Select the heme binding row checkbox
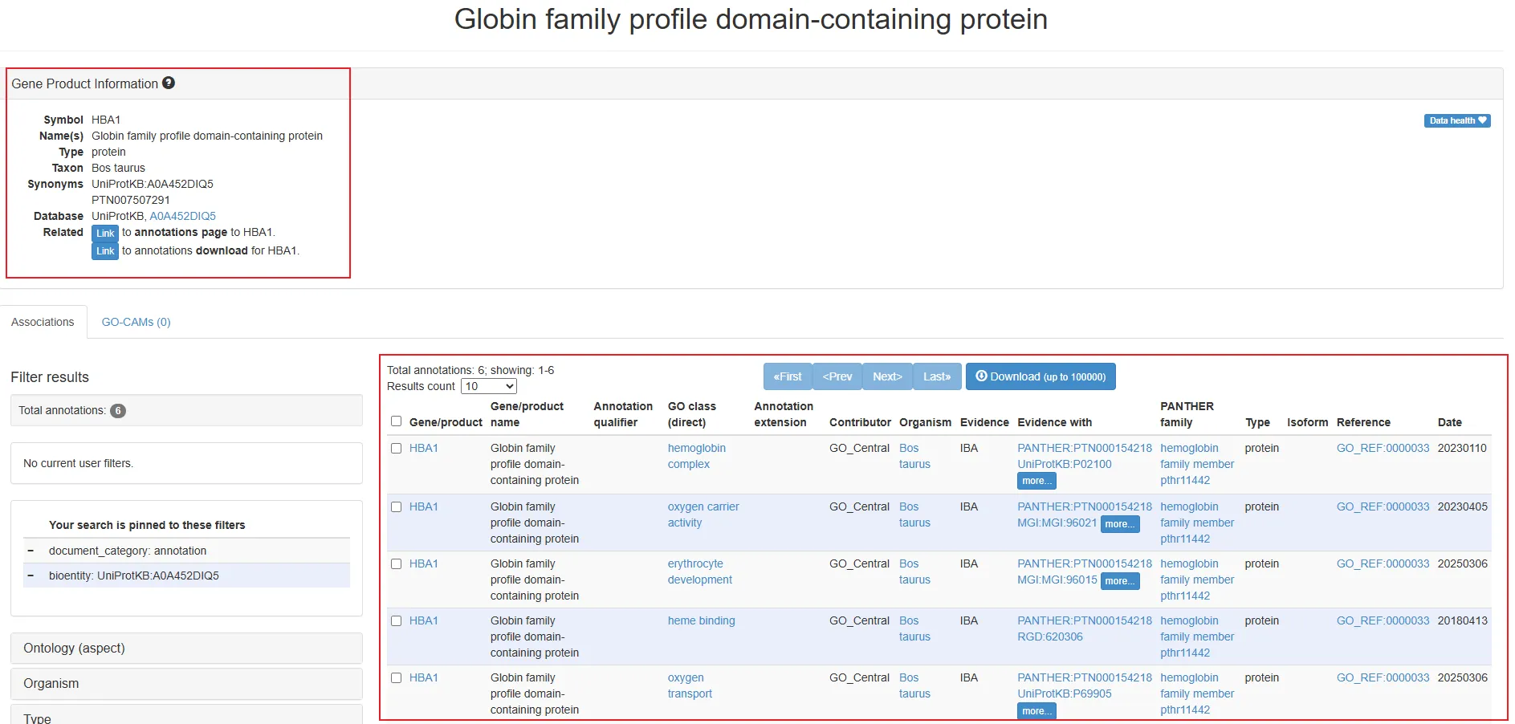 [396, 620]
